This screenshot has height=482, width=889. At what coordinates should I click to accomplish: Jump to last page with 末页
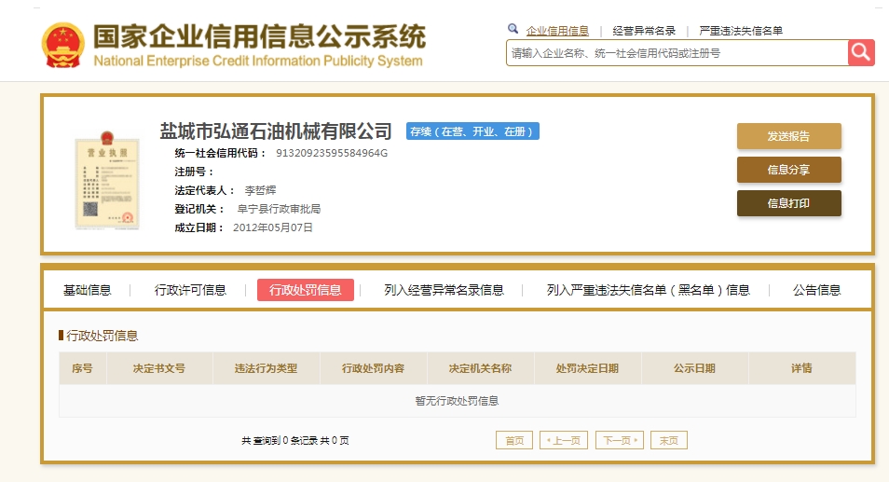669,440
